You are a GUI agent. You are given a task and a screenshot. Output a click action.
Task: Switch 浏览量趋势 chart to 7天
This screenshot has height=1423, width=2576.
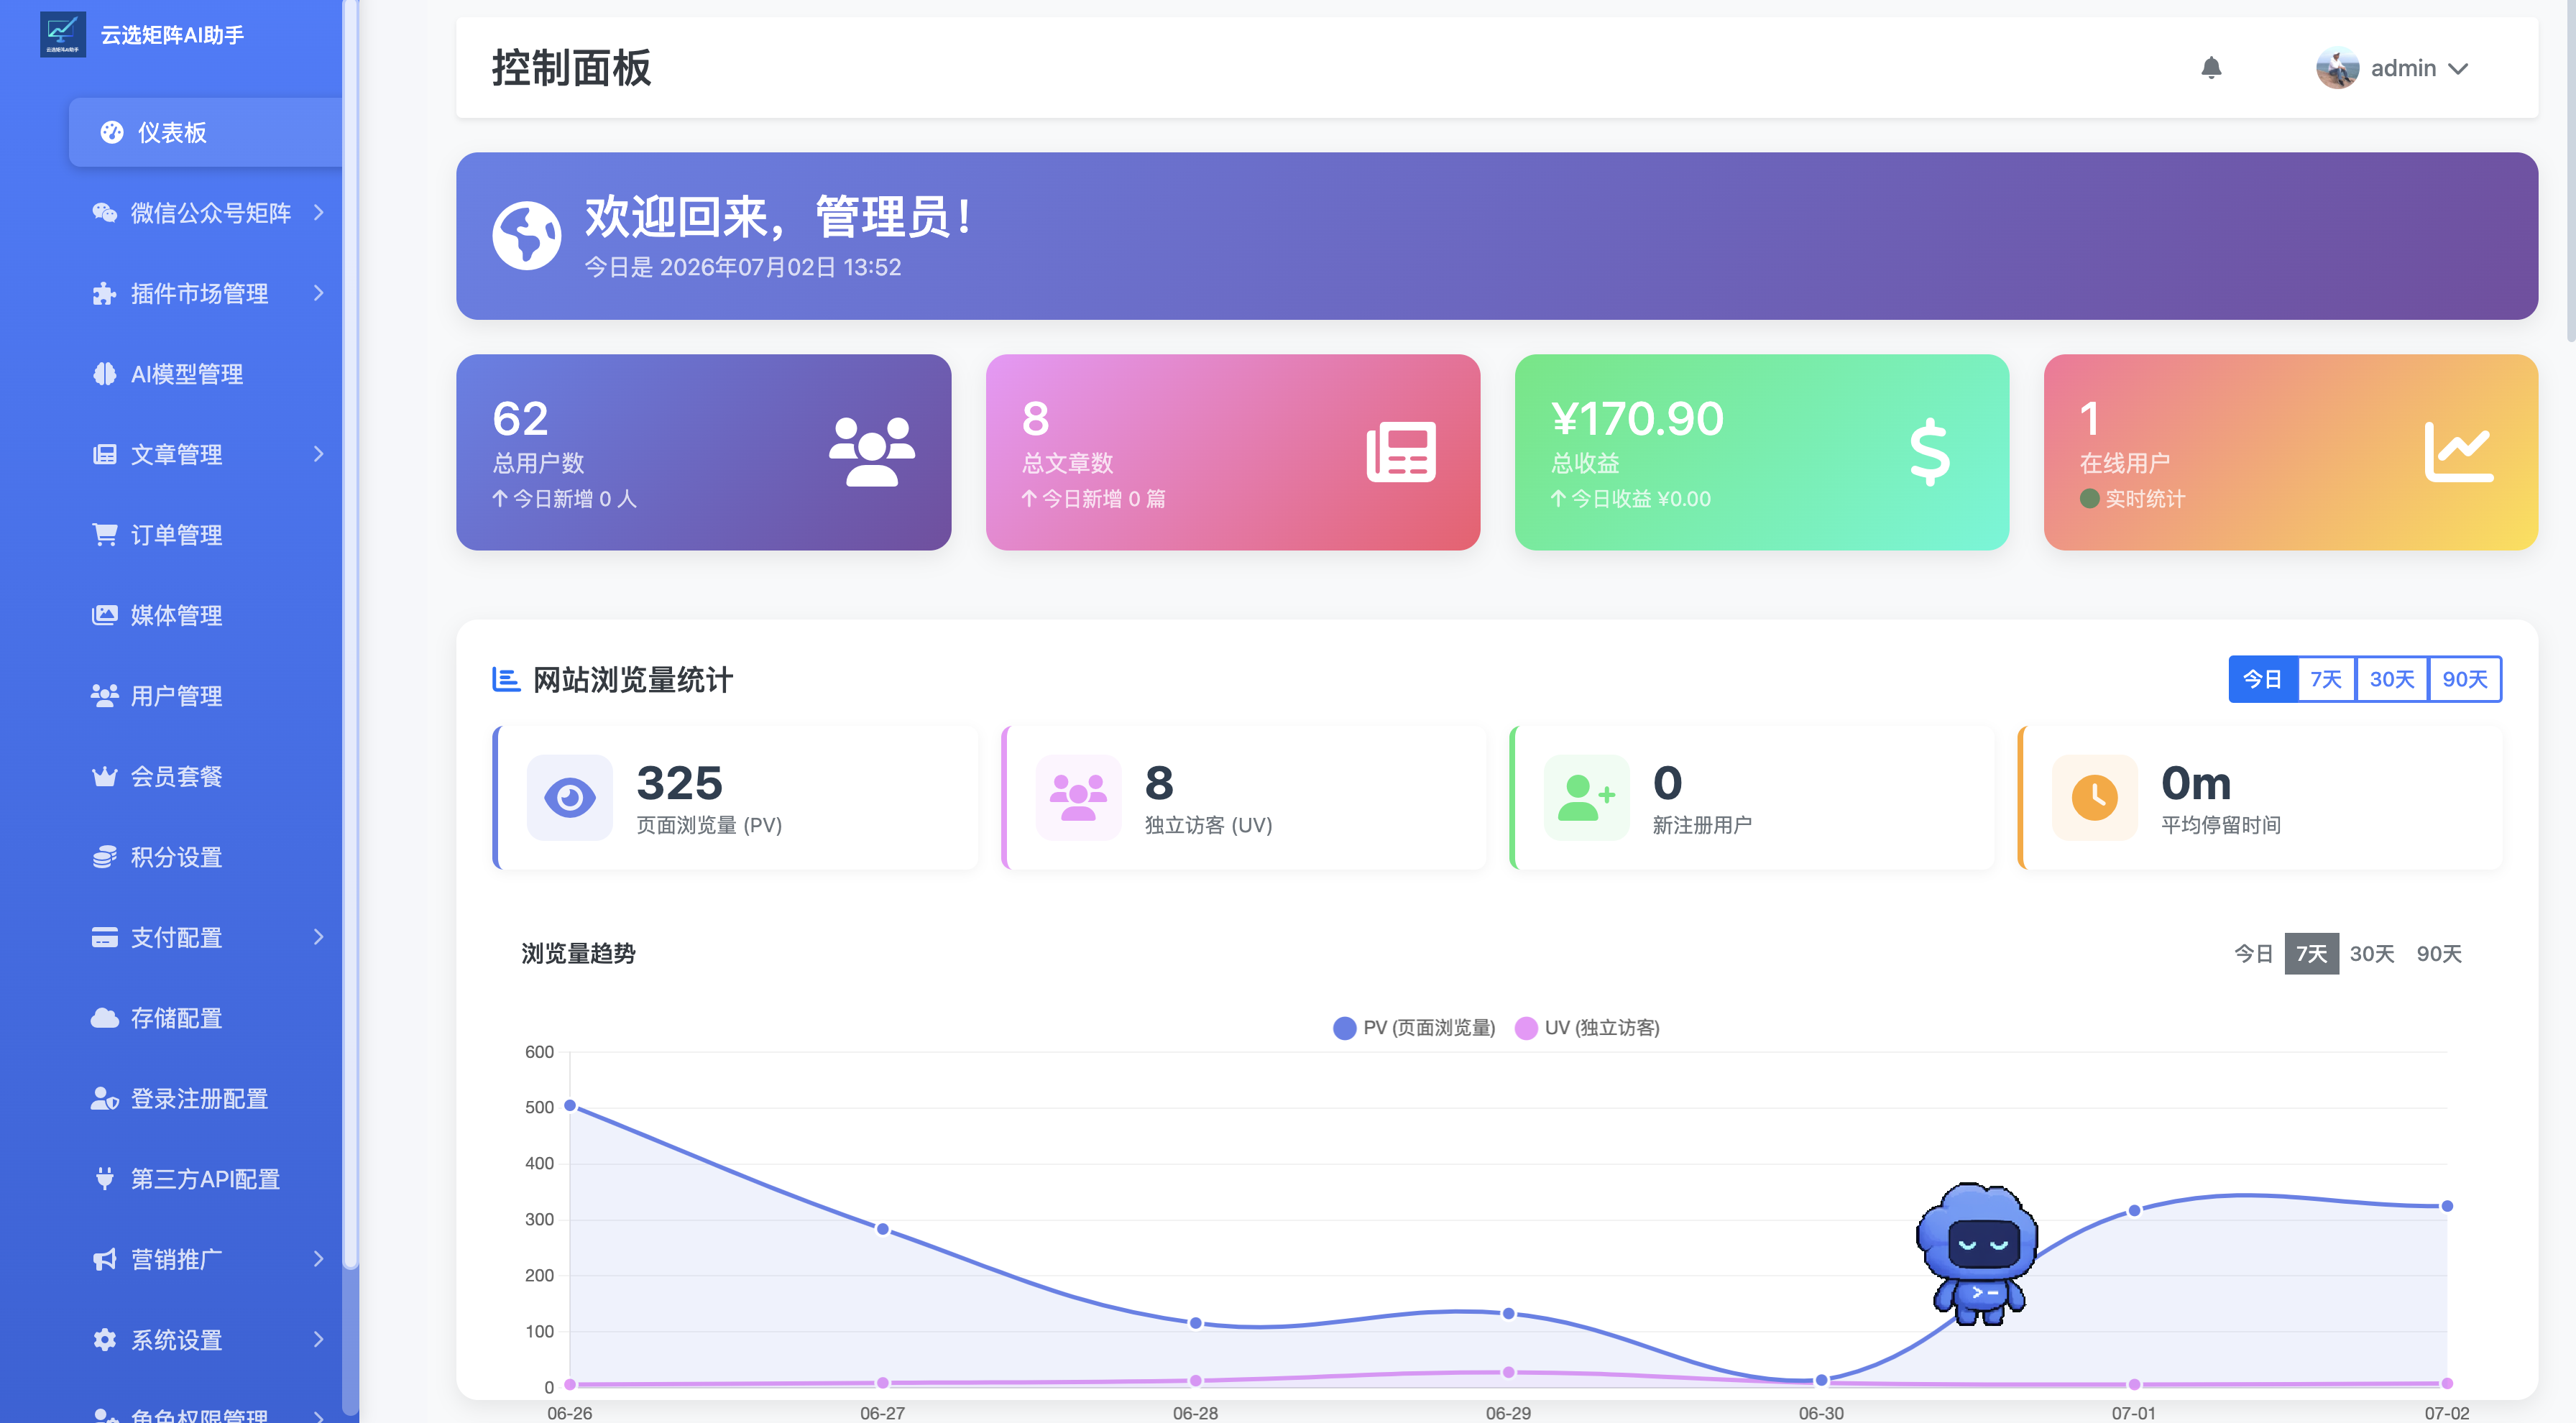(2311, 953)
